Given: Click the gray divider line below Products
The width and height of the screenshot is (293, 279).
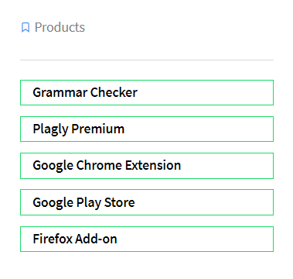Looking at the screenshot, I should pos(147,60).
